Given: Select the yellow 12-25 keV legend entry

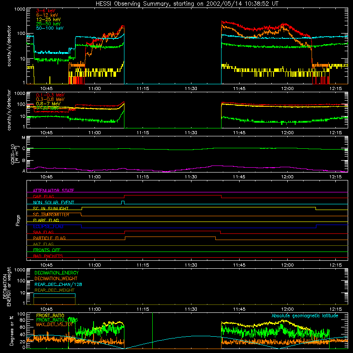Looking at the screenshot, I should (48, 19).
